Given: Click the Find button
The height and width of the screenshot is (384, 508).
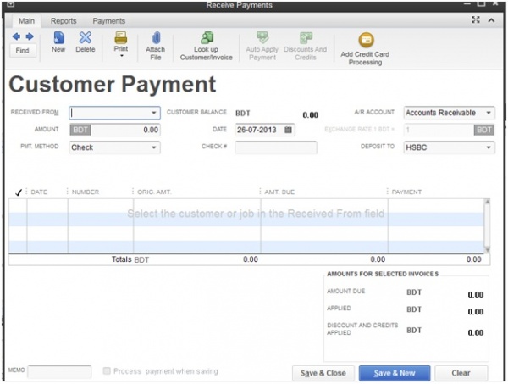Looking at the screenshot, I should point(22,52).
